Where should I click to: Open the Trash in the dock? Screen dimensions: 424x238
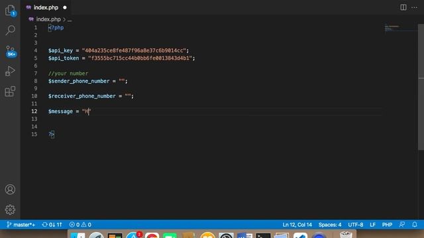click(x=346, y=235)
